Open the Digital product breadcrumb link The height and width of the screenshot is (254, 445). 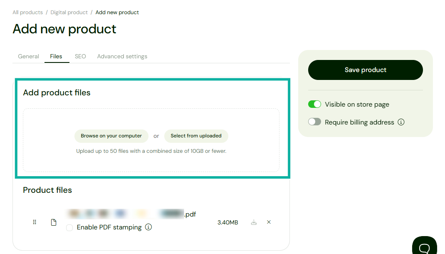pos(69,12)
